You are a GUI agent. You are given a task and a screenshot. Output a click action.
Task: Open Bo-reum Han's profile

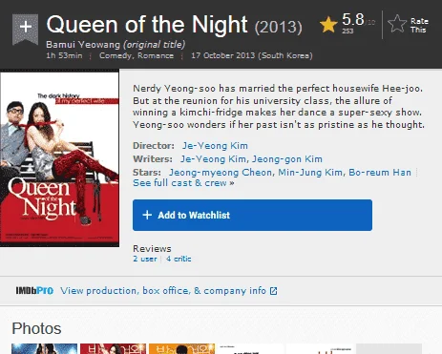coord(380,173)
